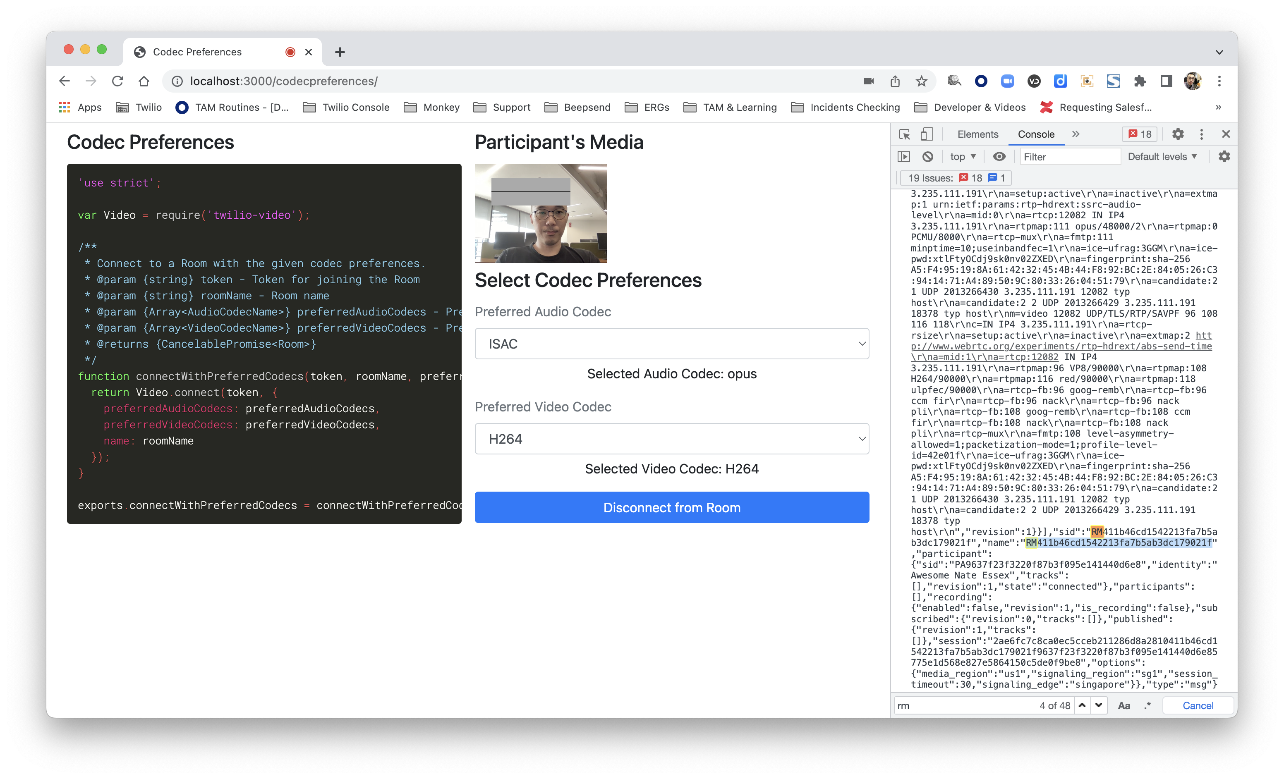Click Disconnect from Room
The image size is (1284, 779).
tap(672, 508)
